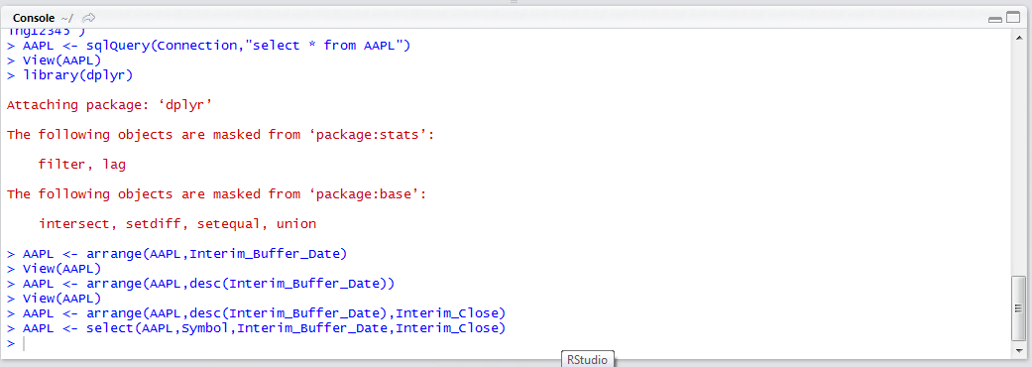
Task: Click the sqlQuery select from AAPL line
Action: (208, 46)
